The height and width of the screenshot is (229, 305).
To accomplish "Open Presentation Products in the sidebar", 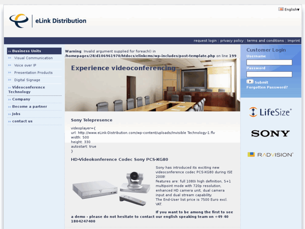I will point(33,73).
